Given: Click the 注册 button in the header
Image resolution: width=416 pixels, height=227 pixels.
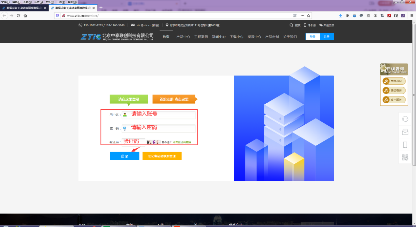Looking at the screenshot, I should click(x=327, y=37).
